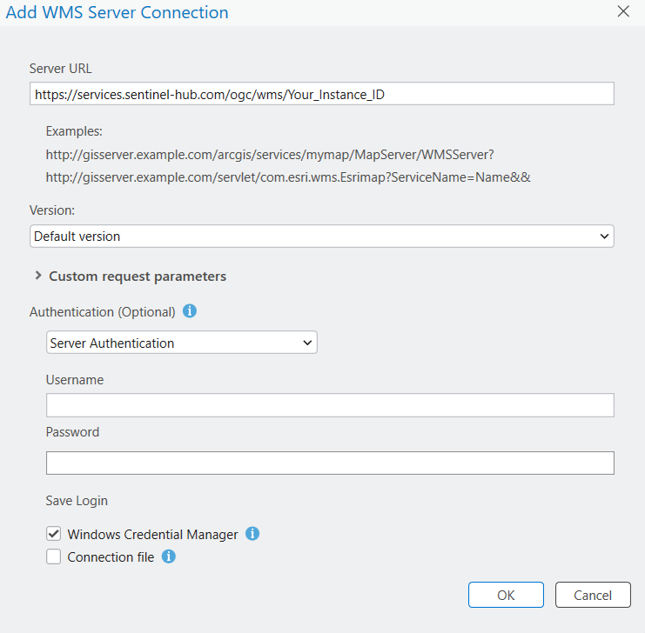Click the WMSServer example URL text
This screenshot has width=645, height=633.
click(x=270, y=155)
